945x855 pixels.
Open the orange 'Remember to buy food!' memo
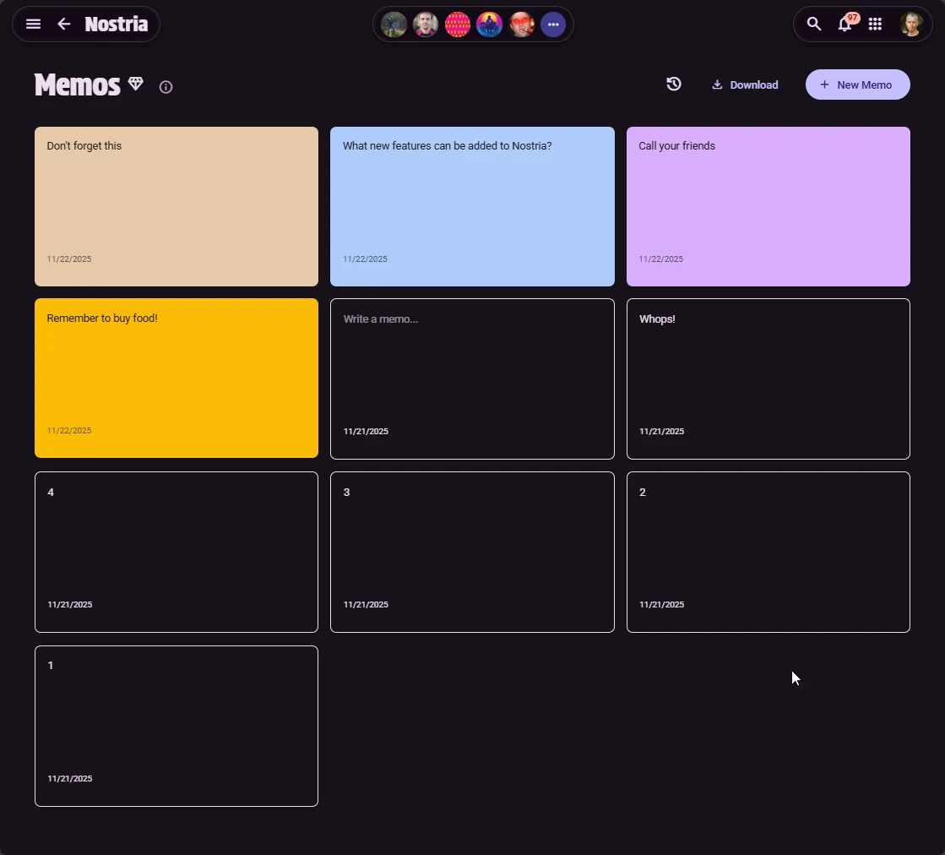(176, 378)
